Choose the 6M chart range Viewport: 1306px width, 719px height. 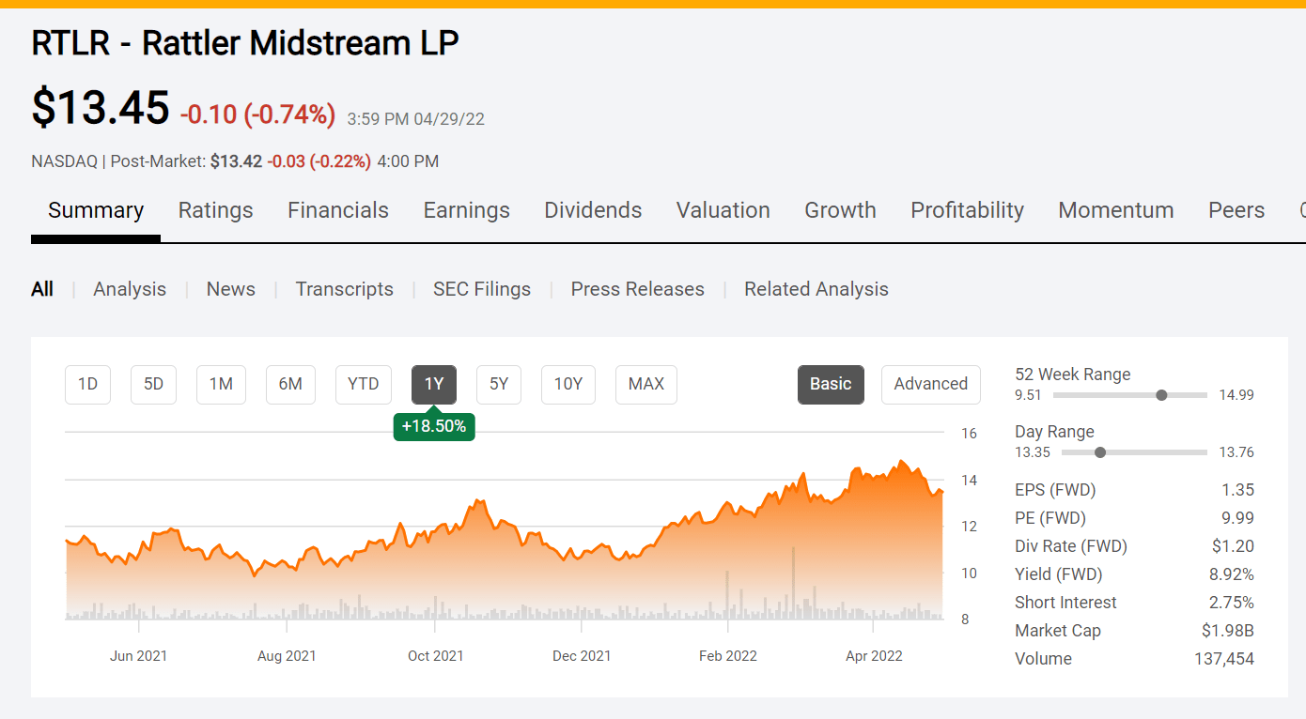(290, 384)
